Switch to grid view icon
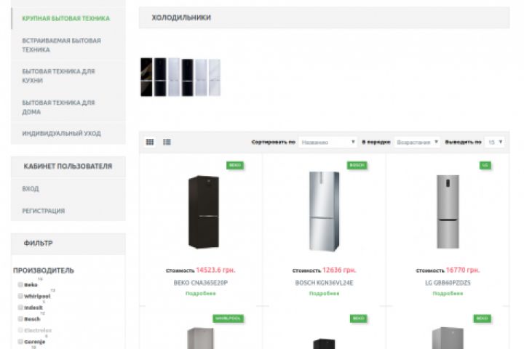This screenshot has height=349, width=524. [x=150, y=142]
